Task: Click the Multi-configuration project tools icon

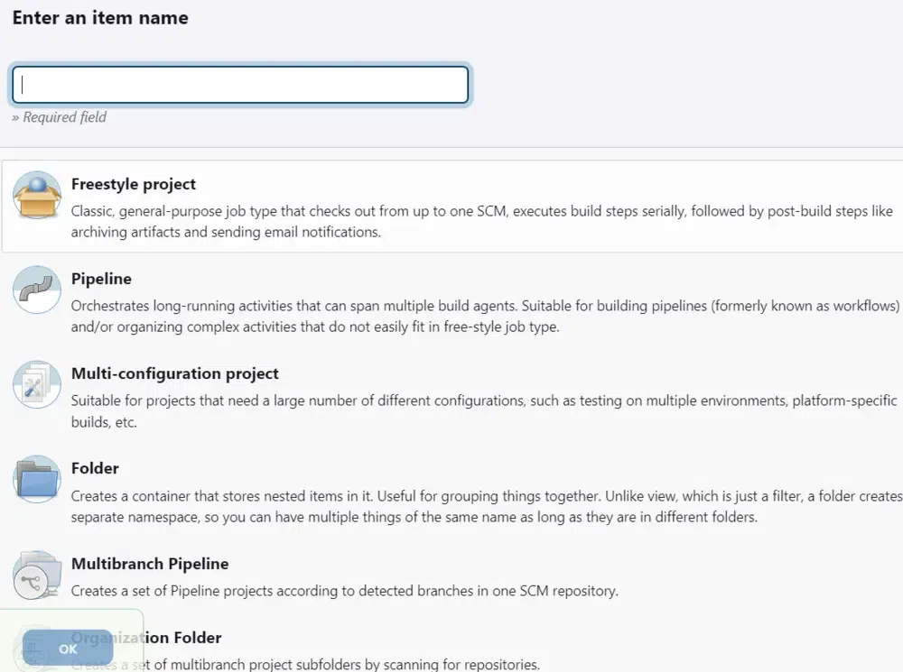Action: [37, 384]
